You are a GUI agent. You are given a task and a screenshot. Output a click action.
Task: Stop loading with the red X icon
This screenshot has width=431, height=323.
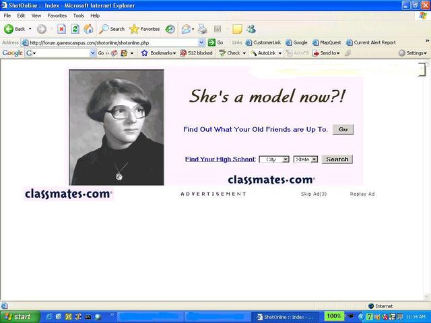[x=61, y=29]
